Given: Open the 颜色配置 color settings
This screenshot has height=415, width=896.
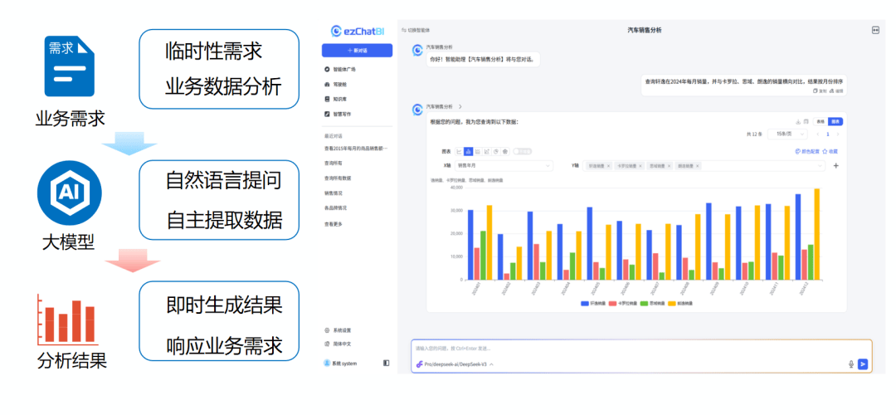Looking at the screenshot, I should pos(807,151).
